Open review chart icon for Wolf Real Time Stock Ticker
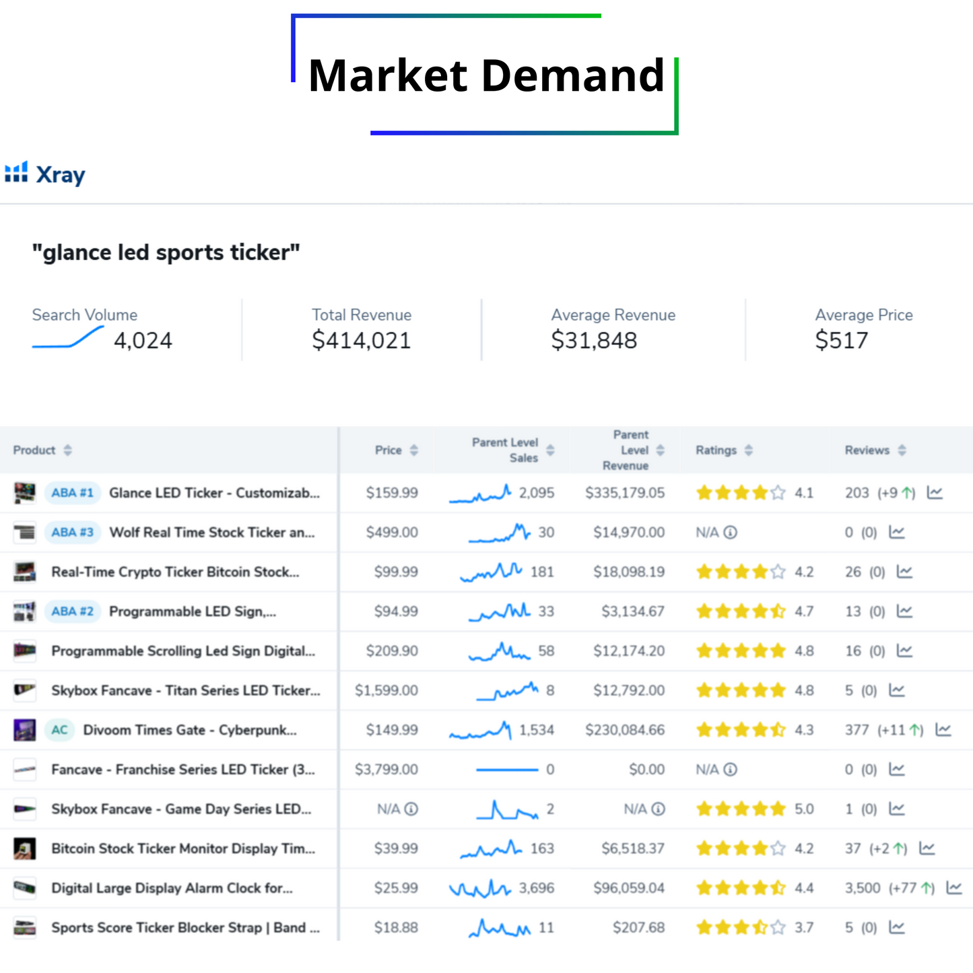 tap(896, 533)
